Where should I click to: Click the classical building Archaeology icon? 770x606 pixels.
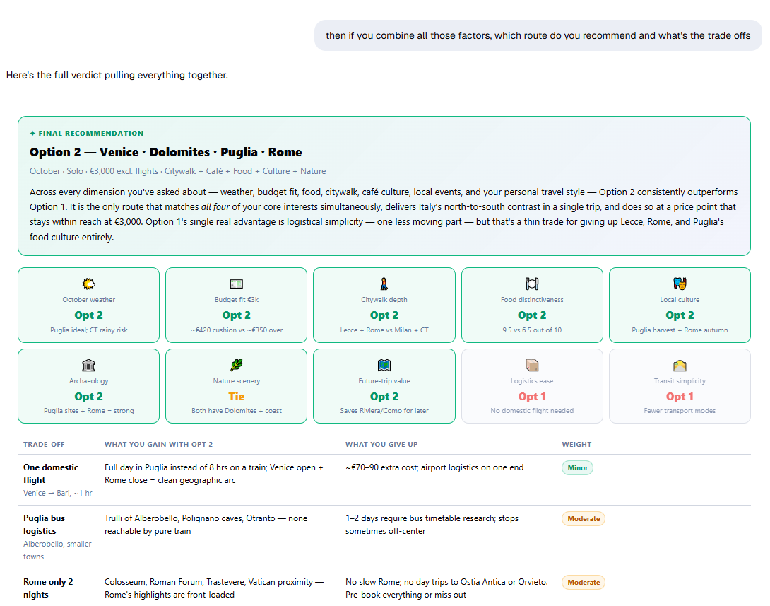coord(88,365)
